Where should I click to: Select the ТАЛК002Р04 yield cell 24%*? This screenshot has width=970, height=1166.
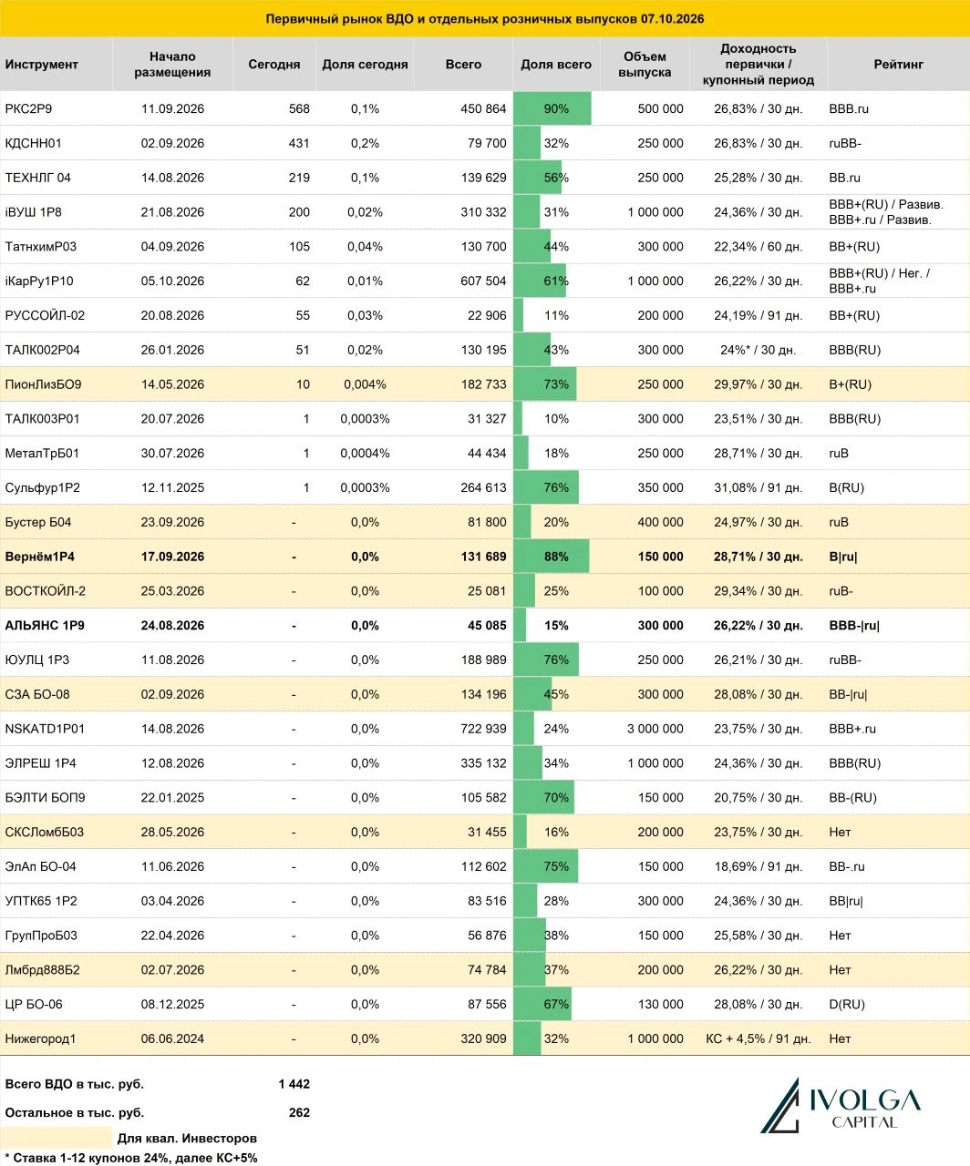758,350
